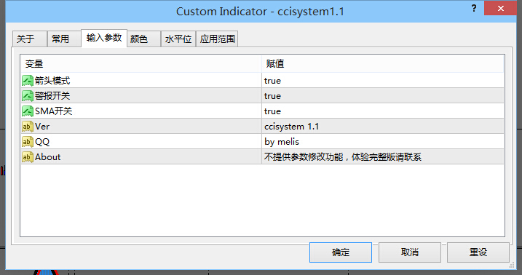This screenshot has width=522, height=275.
Task: Click the string icon beside About
Action: [x=28, y=157]
